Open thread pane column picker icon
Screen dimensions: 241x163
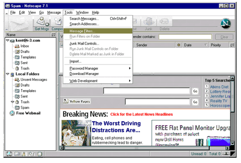point(232,45)
